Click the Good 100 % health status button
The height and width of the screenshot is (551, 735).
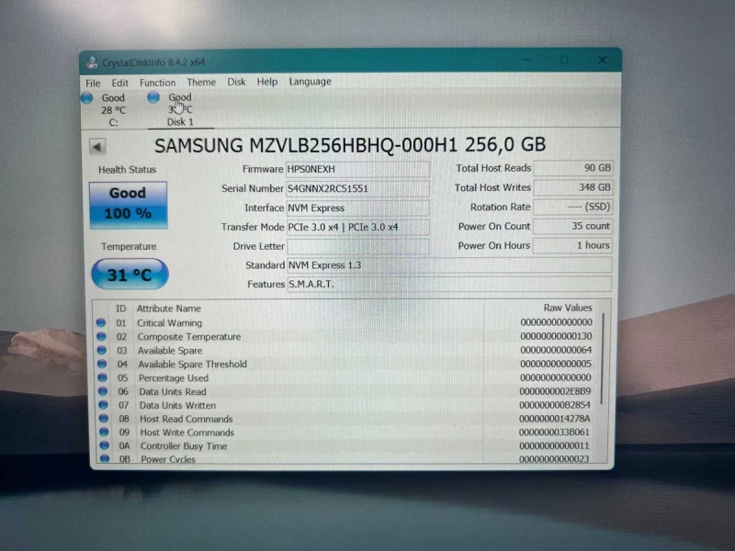point(129,205)
